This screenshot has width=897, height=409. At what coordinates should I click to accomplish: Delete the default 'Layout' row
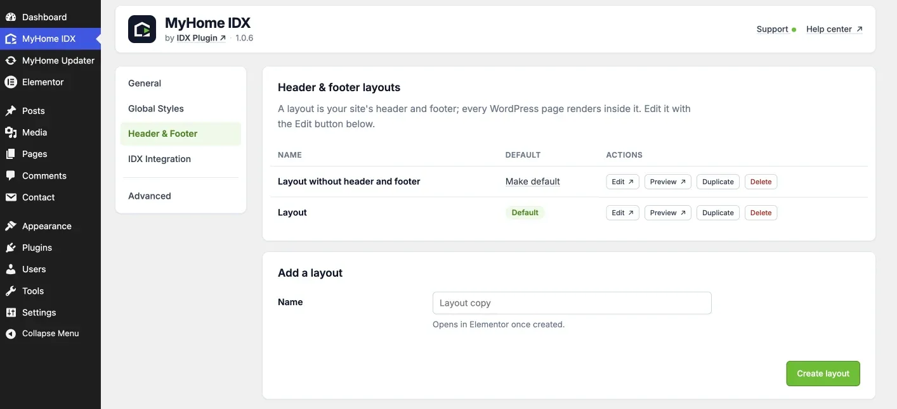pyautogui.click(x=761, y=213)
